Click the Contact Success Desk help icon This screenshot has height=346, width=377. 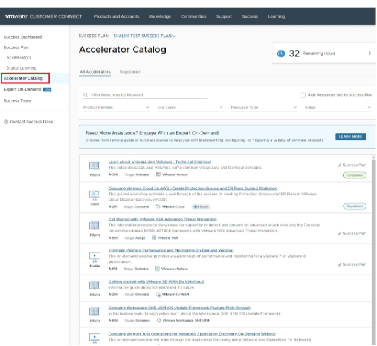(x=5, y=122)
